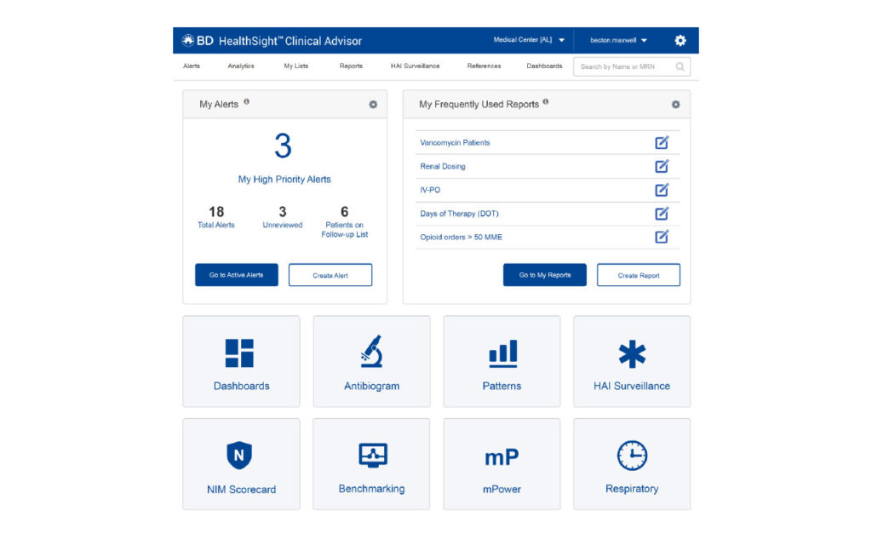Viewport: 872px width, 545px height.
Task: Open the NIM Scorecard shield tile
Action: click(x=239, y=456)
